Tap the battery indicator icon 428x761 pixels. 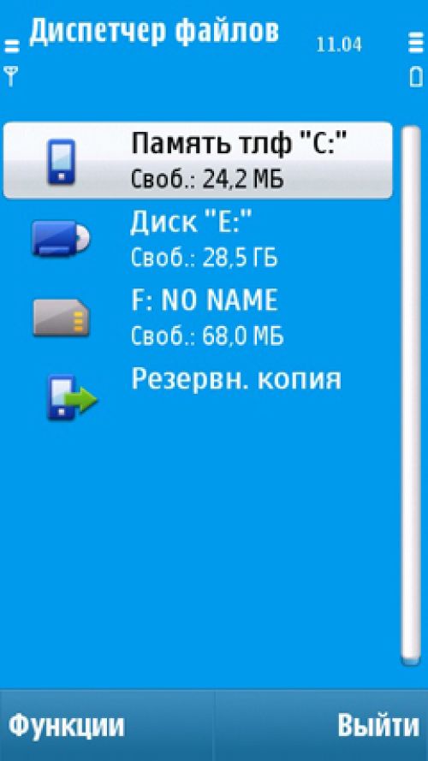point(416,77)
